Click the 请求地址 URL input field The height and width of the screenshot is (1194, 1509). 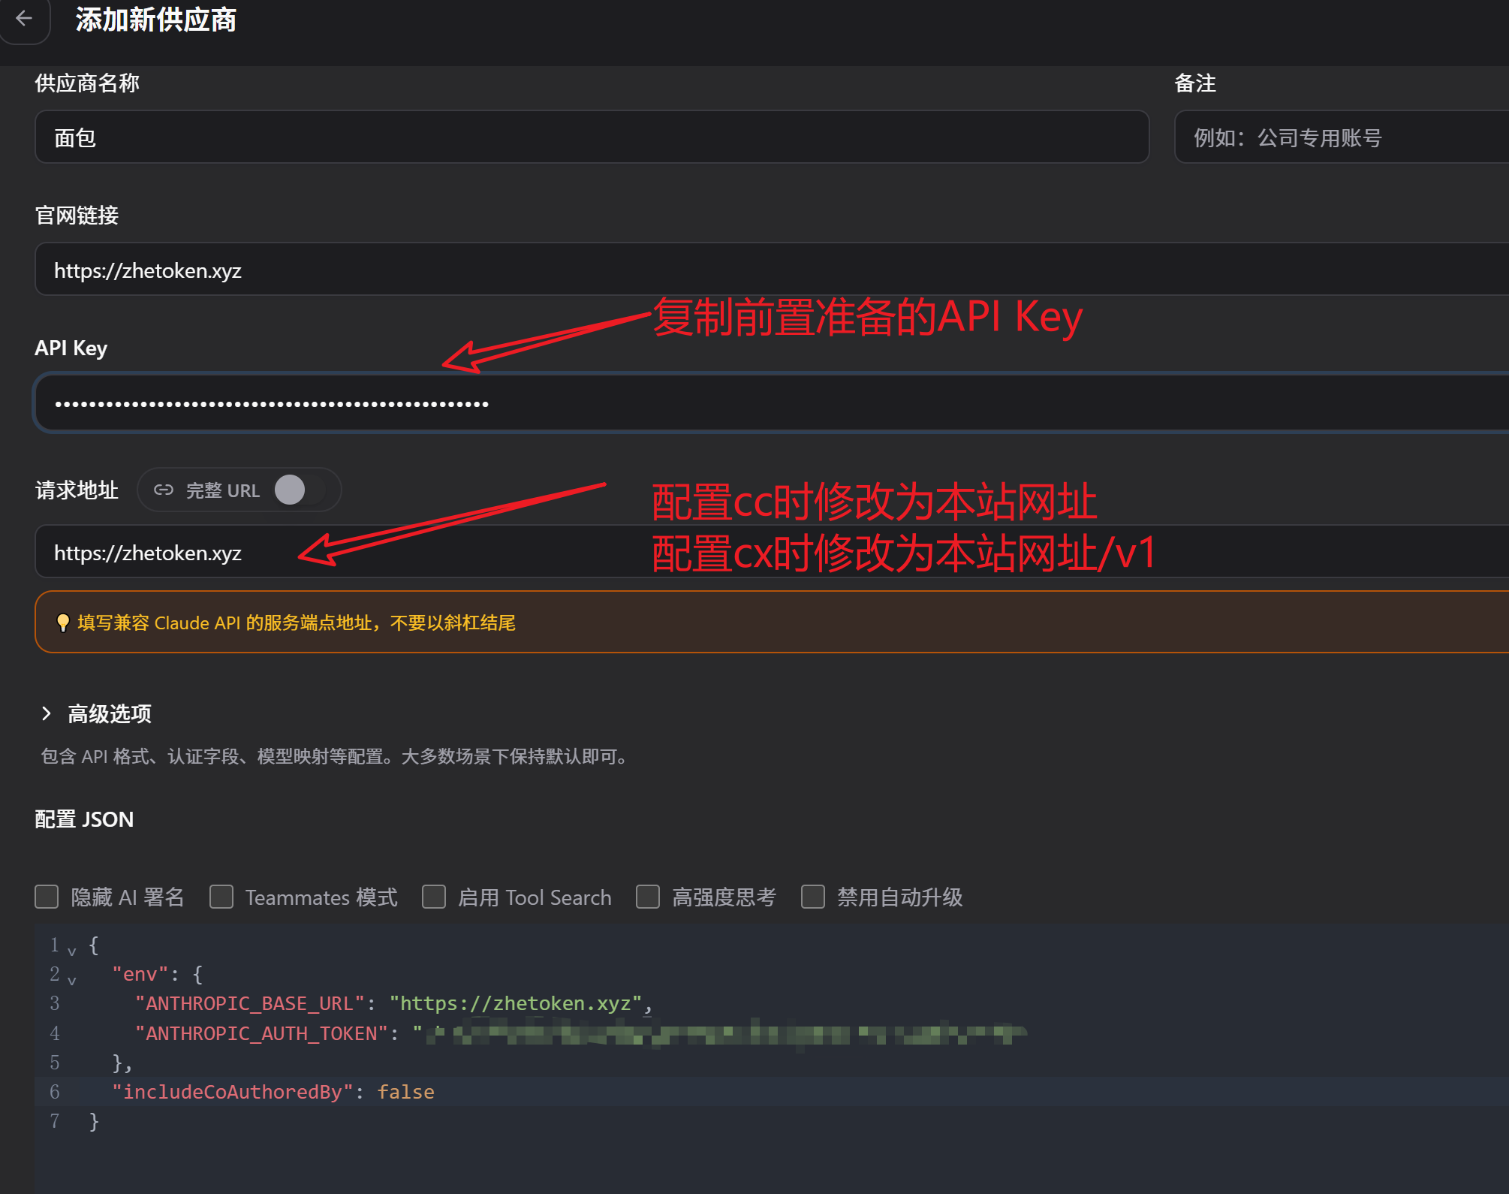[x=772, y=551]
